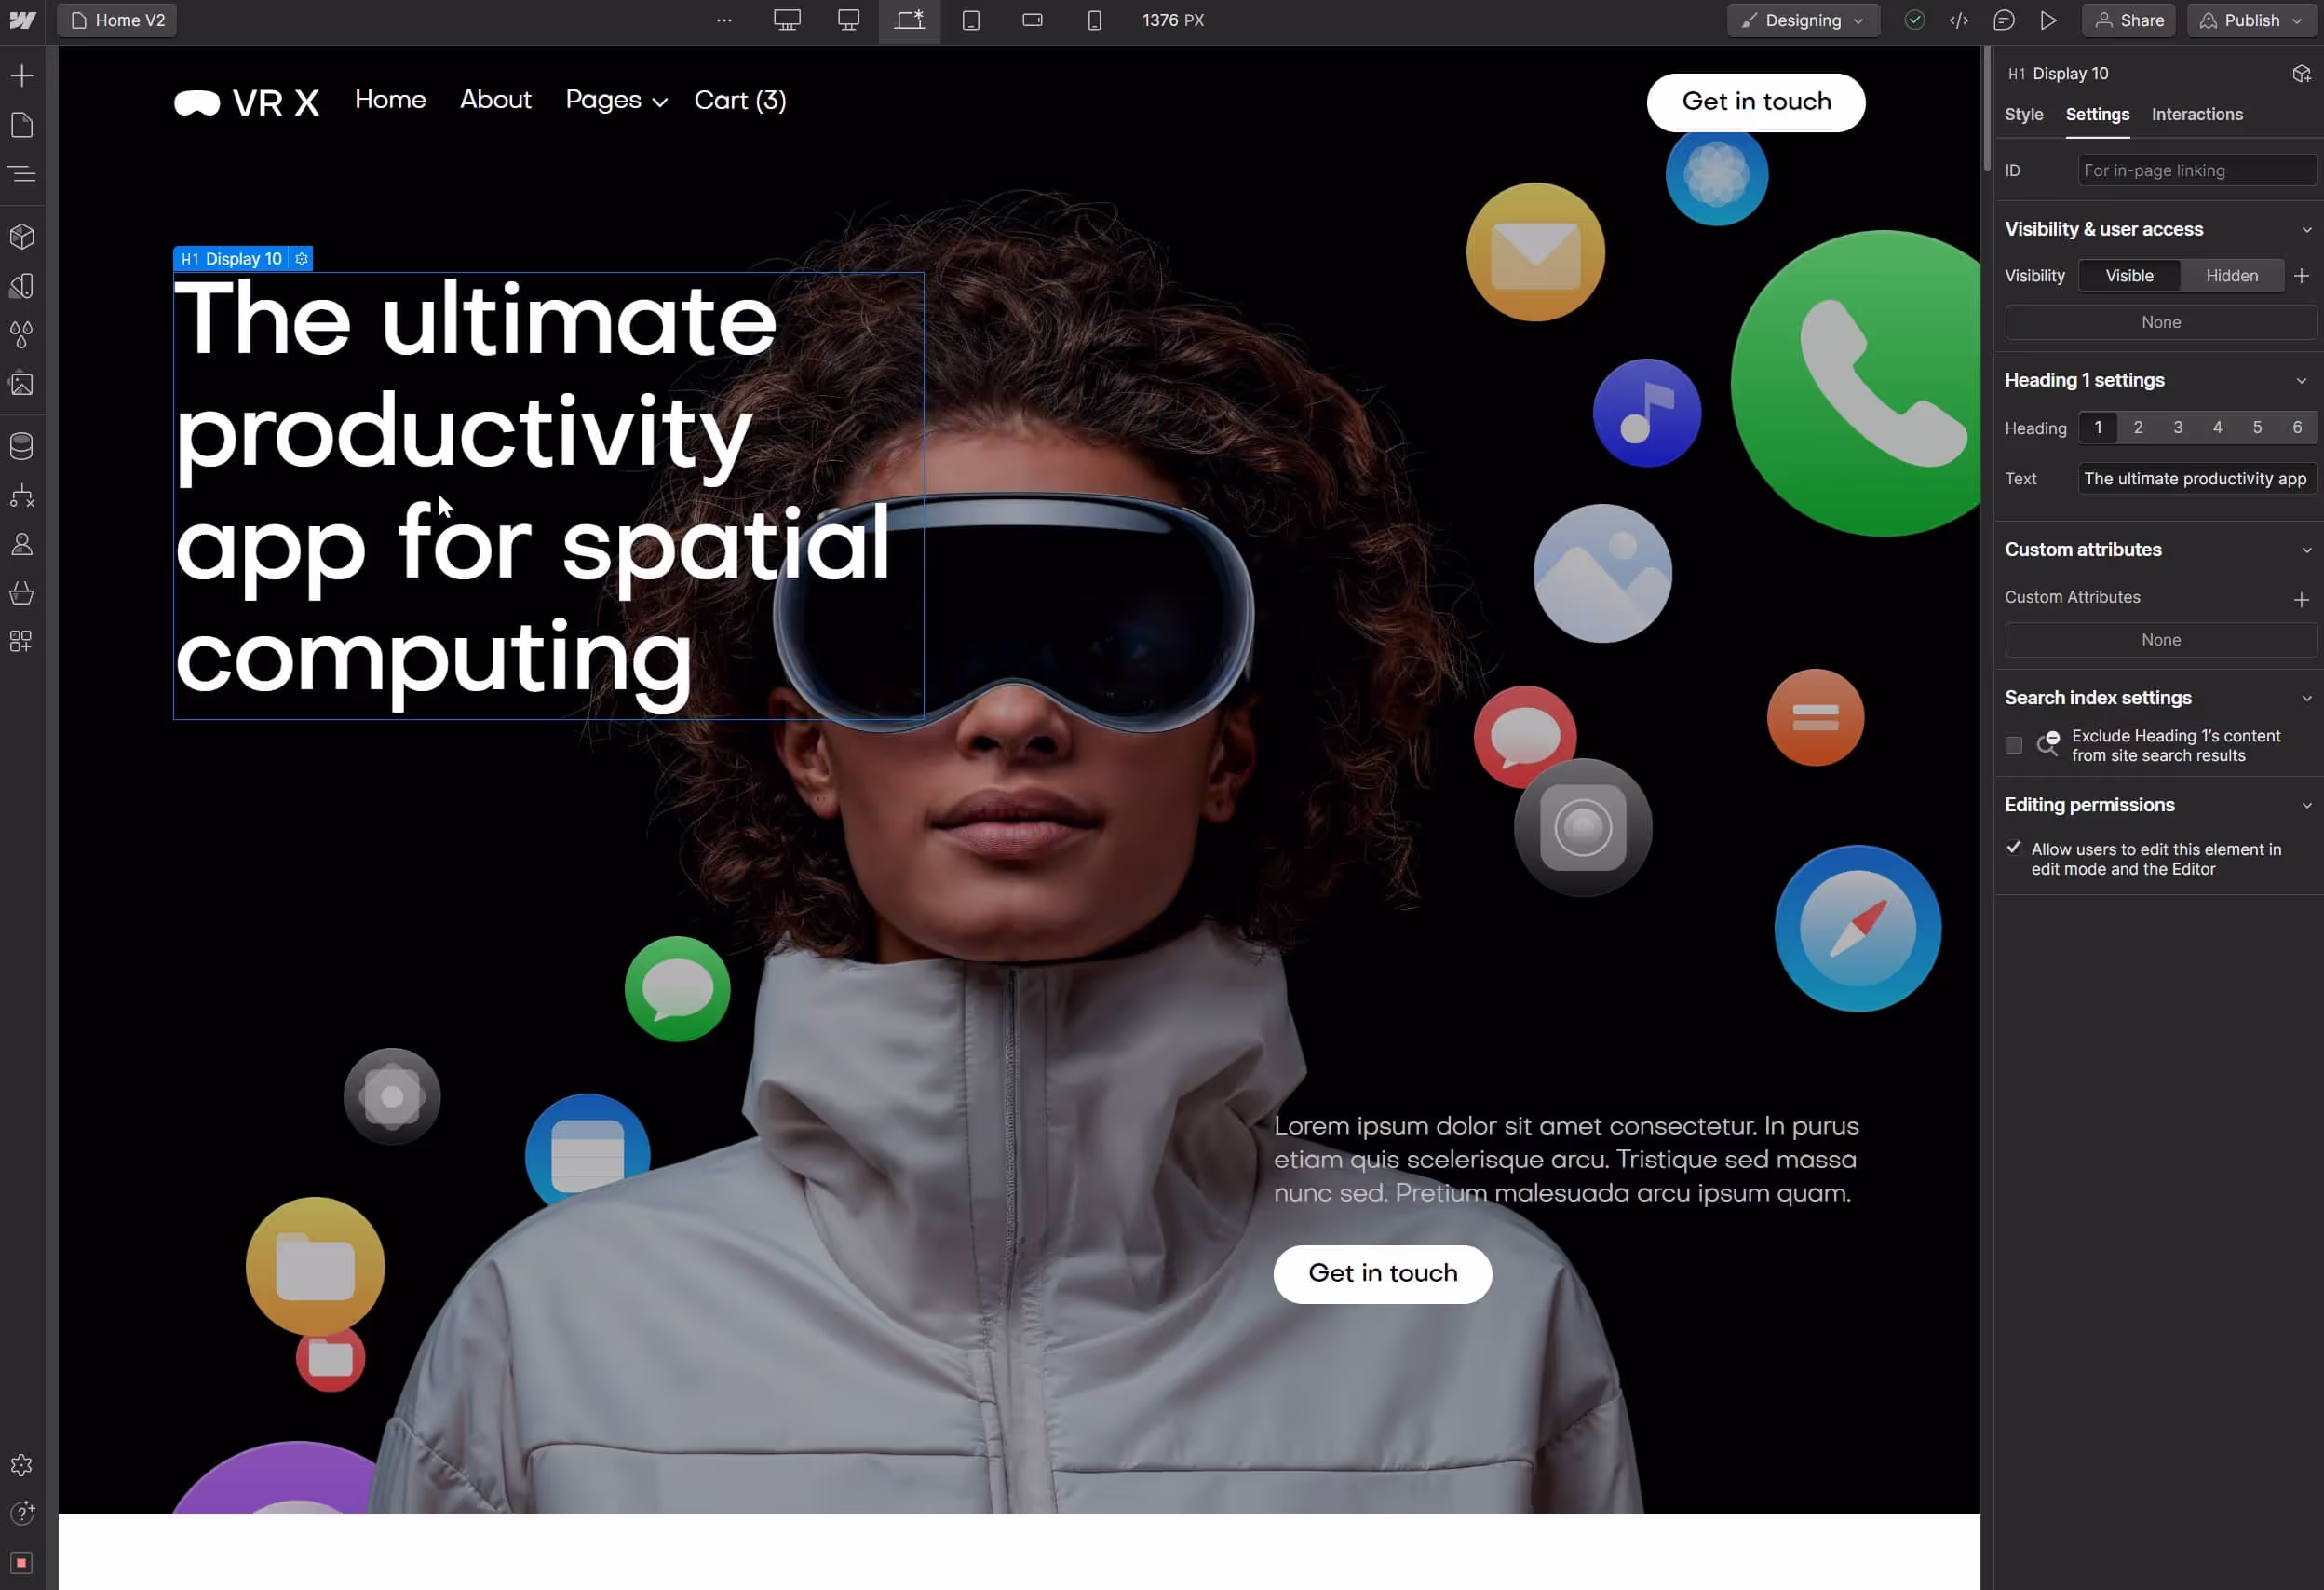2324x1590 pixels.
Task: Open the three-dots canvas options
Action: click(x=724, y=20)
